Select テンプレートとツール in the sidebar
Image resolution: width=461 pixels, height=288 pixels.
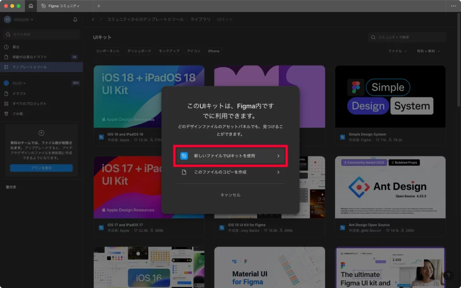point(29,67)
